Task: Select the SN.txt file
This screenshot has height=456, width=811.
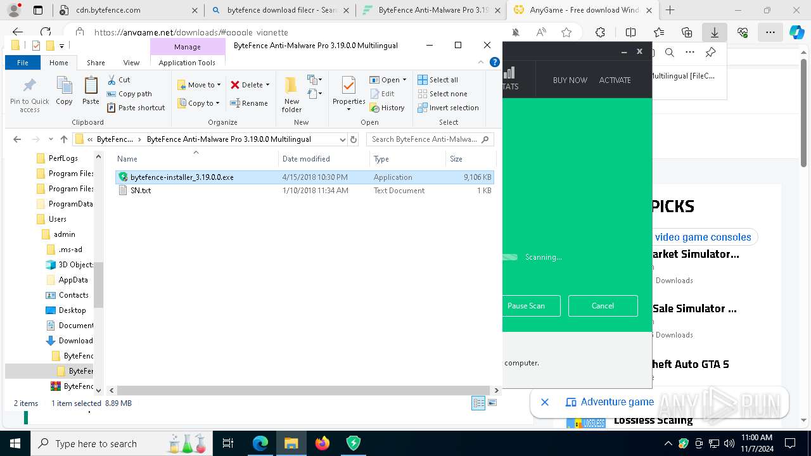Action: [x=141, y=191]
